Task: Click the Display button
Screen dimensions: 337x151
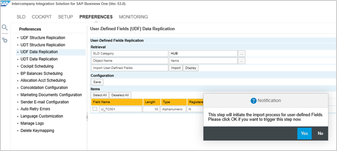Action: click(191, 68)
